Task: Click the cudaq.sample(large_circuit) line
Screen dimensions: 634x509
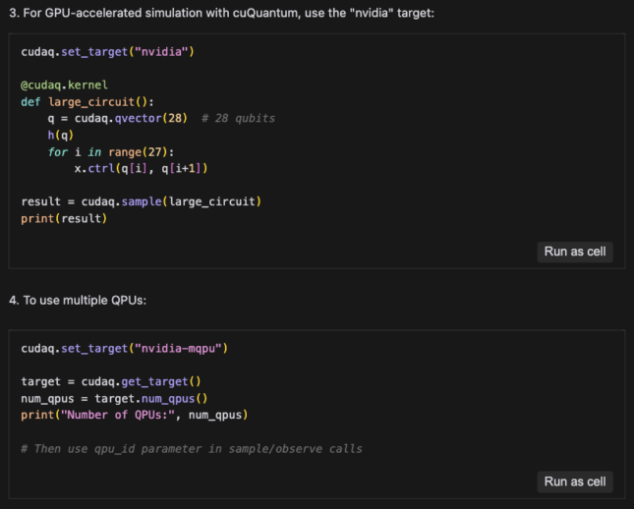Action: point(141,201)
